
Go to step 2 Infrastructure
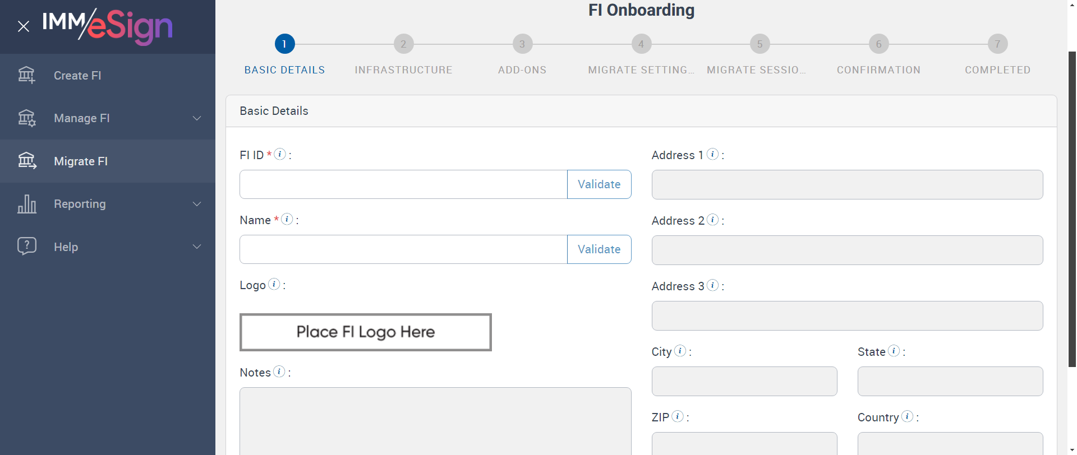pos(403,44)
